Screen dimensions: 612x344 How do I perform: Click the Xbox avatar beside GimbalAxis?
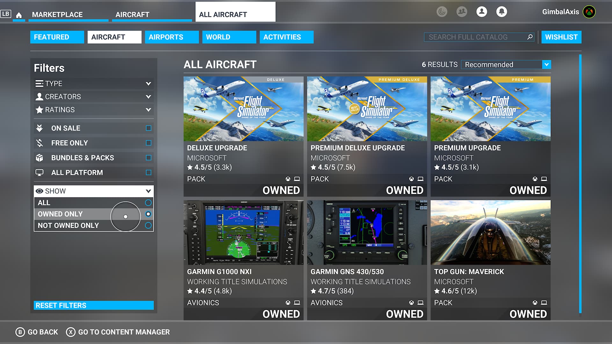(x=589, y=12)
